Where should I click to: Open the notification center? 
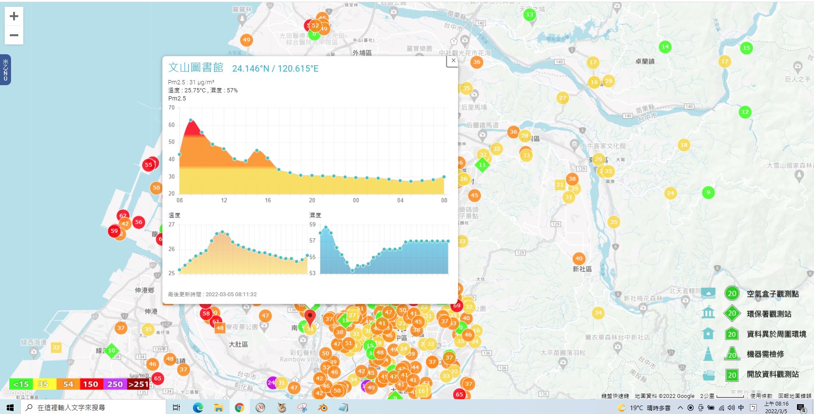coord(801,408)
